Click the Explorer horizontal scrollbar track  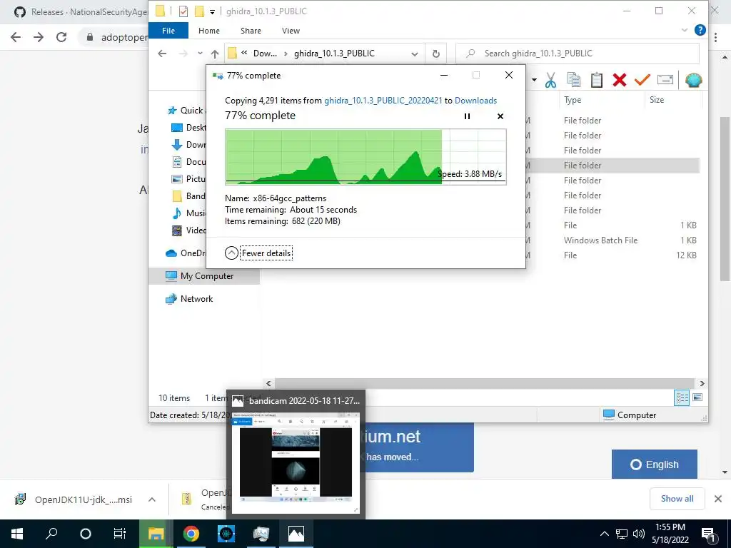click(485, 383)
